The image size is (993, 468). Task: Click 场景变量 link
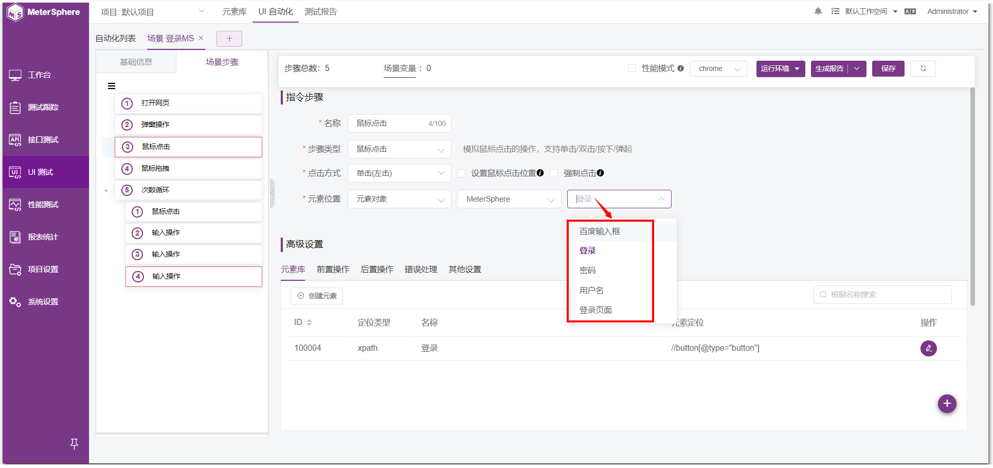pyautogui.click(x=400, y=68)
